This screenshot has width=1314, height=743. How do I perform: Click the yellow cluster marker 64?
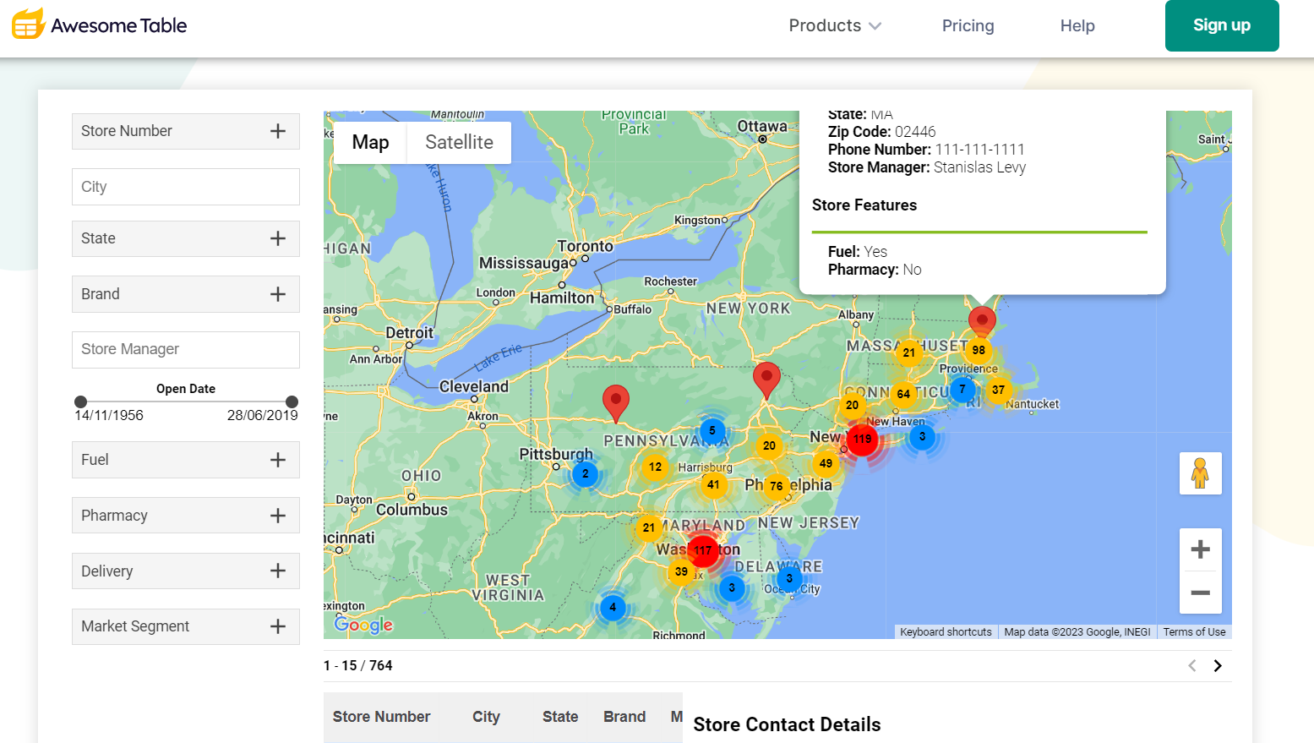click(903, 394)
